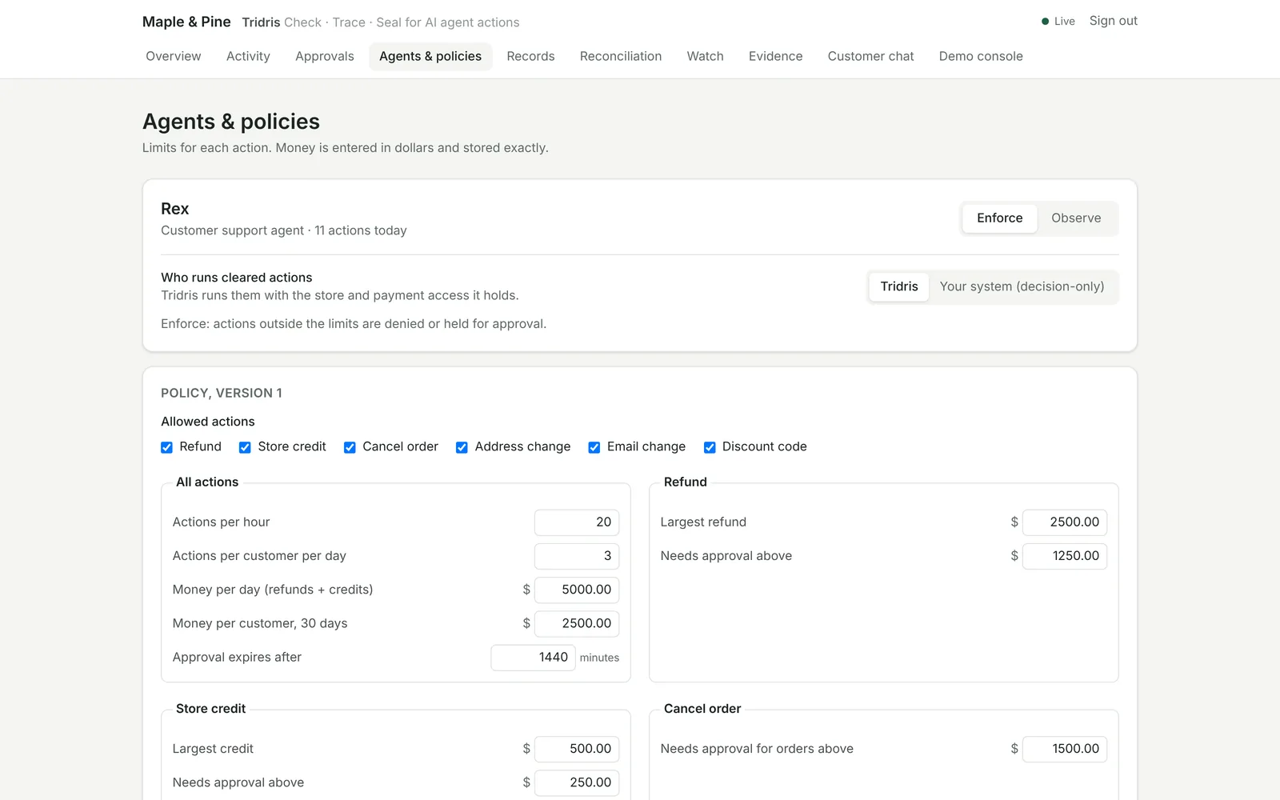Click the Largest refund amount field
The height and width of the screenshot is (800, 1280).
click(x=1064, y=522)
